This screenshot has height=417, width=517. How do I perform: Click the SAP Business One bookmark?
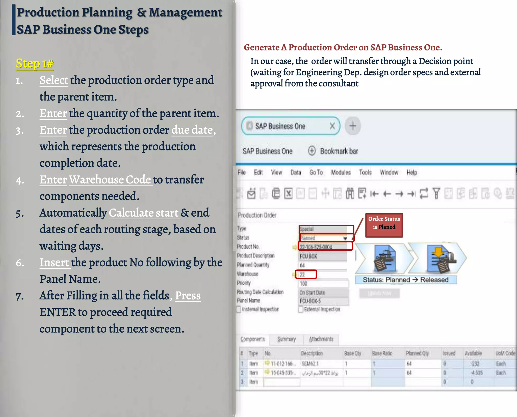click(268, 151)
